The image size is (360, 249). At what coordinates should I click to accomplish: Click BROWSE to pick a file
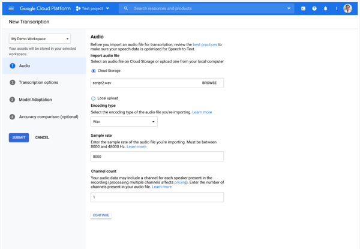click(x=209, y=83)
